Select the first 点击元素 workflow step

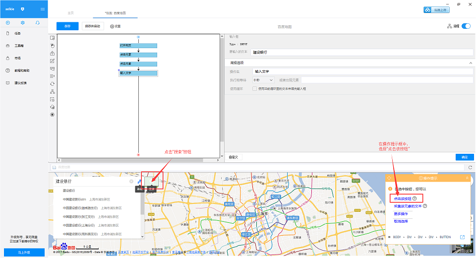[x=138, y=55]
